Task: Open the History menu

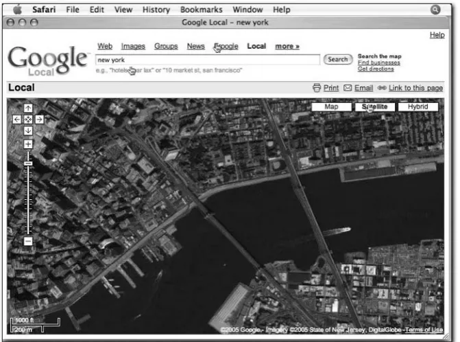Action: tap(156, 10)
